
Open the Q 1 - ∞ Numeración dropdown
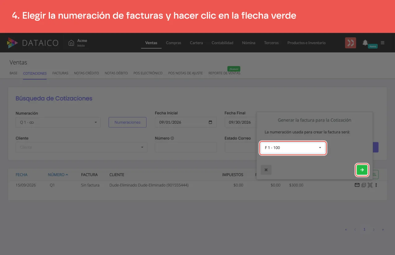click(58, 122)
